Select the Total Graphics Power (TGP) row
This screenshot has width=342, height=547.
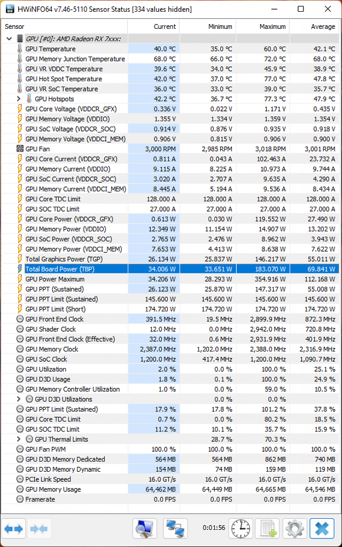tap(171, 259)
